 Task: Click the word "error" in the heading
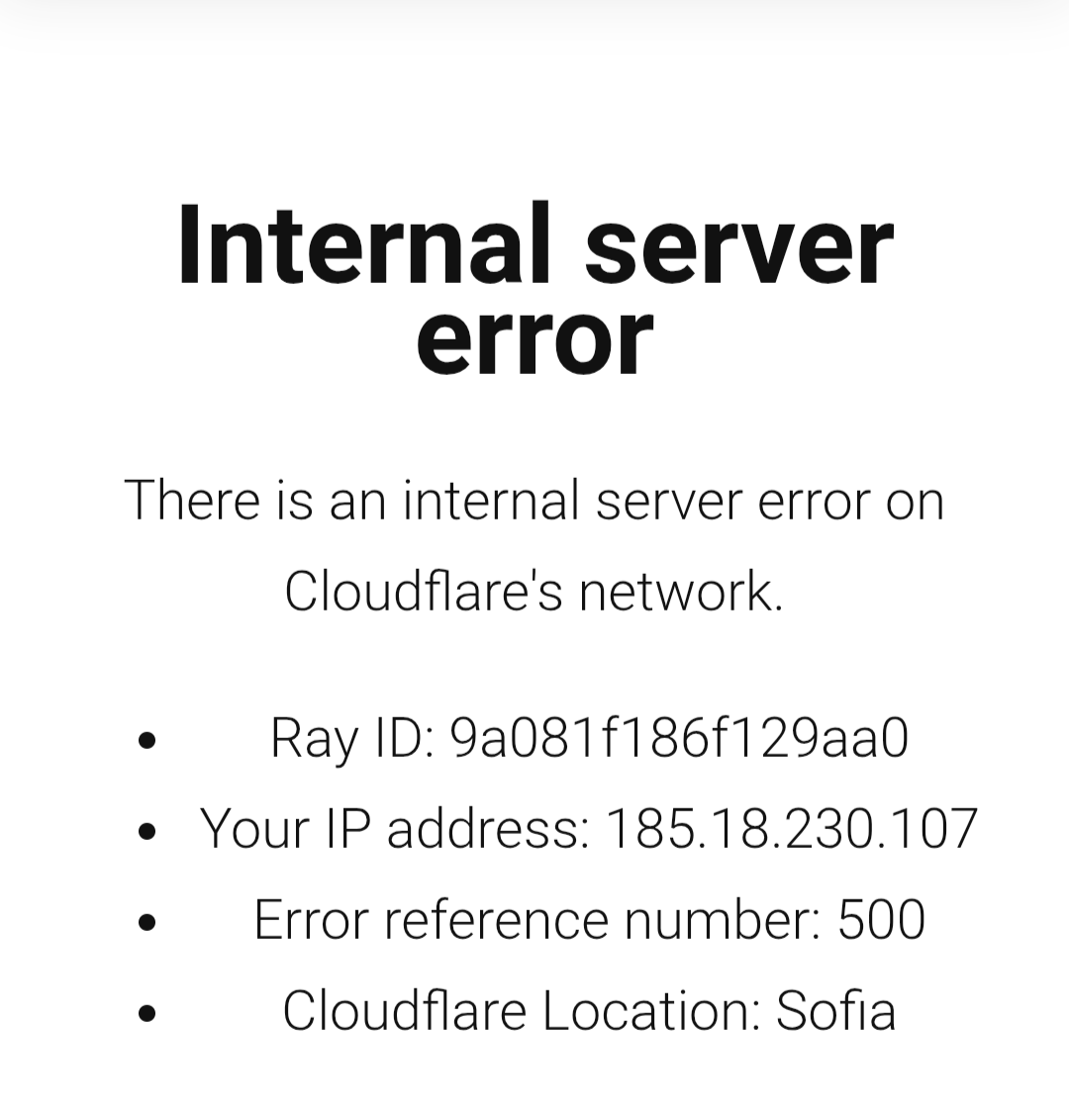(x=534, y=338)
